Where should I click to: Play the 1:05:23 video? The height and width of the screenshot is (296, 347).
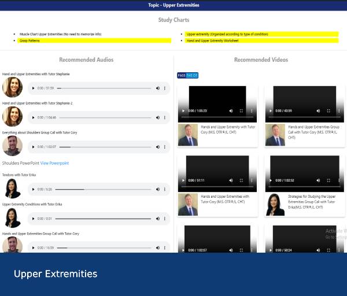click(x=184, y=110)
